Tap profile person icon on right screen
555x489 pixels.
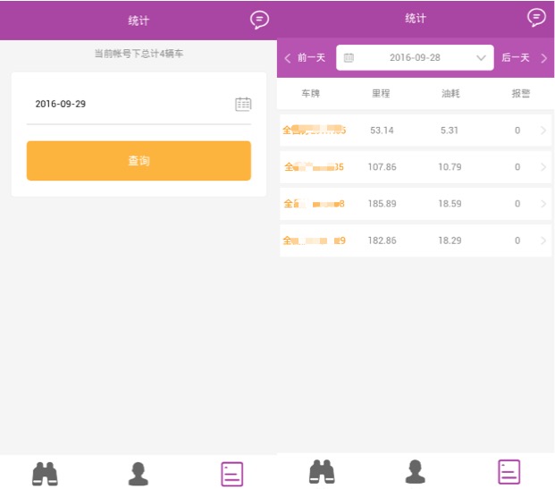click(415, 471)
